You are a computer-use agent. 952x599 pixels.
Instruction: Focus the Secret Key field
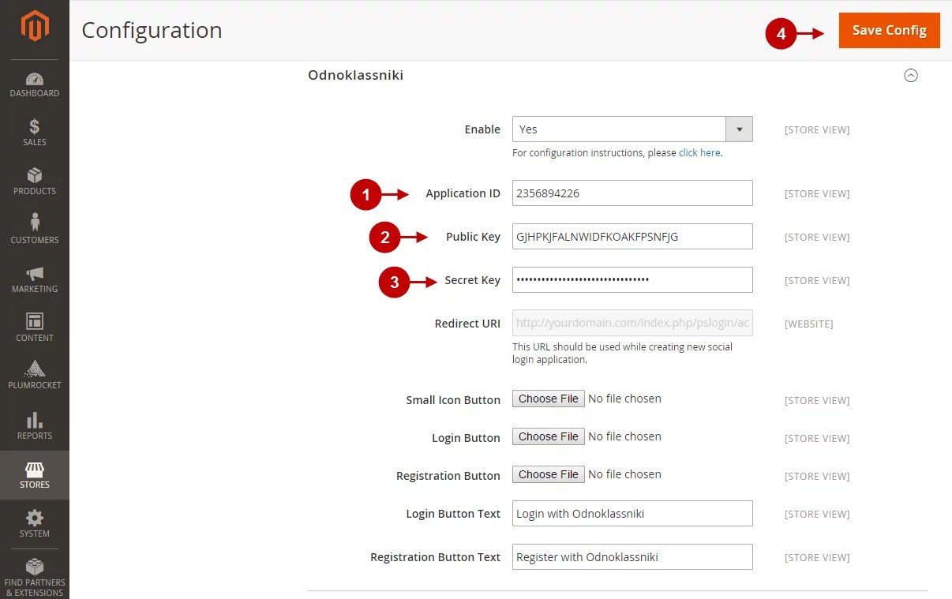632,280
